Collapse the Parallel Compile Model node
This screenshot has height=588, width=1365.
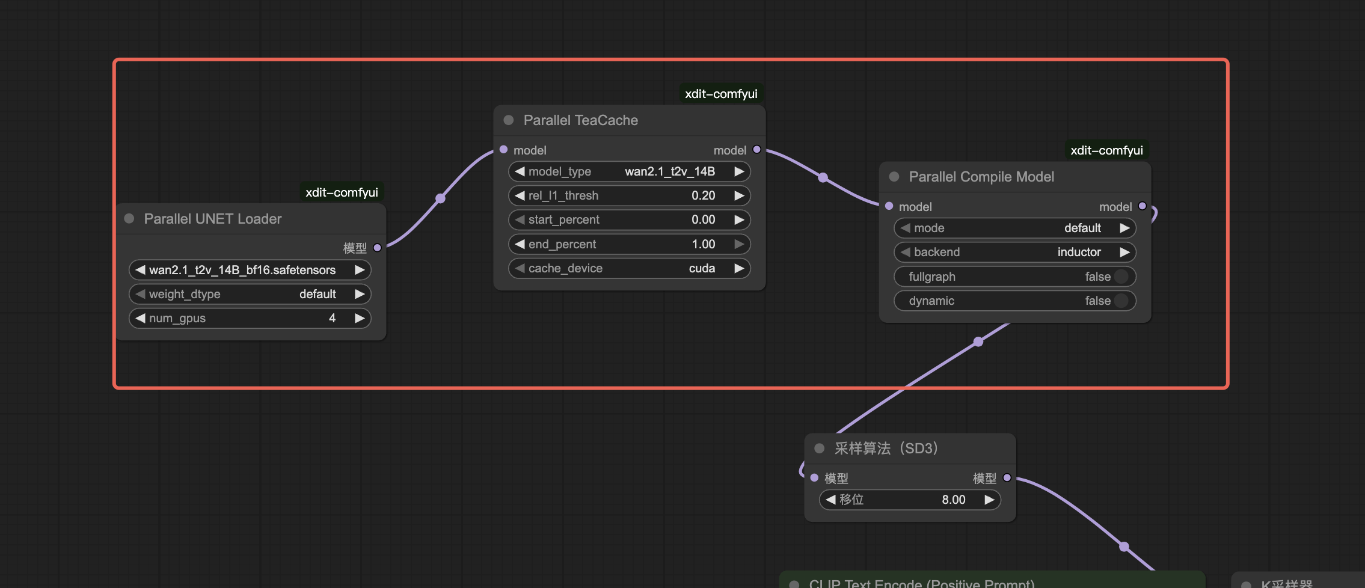(894, 177)
